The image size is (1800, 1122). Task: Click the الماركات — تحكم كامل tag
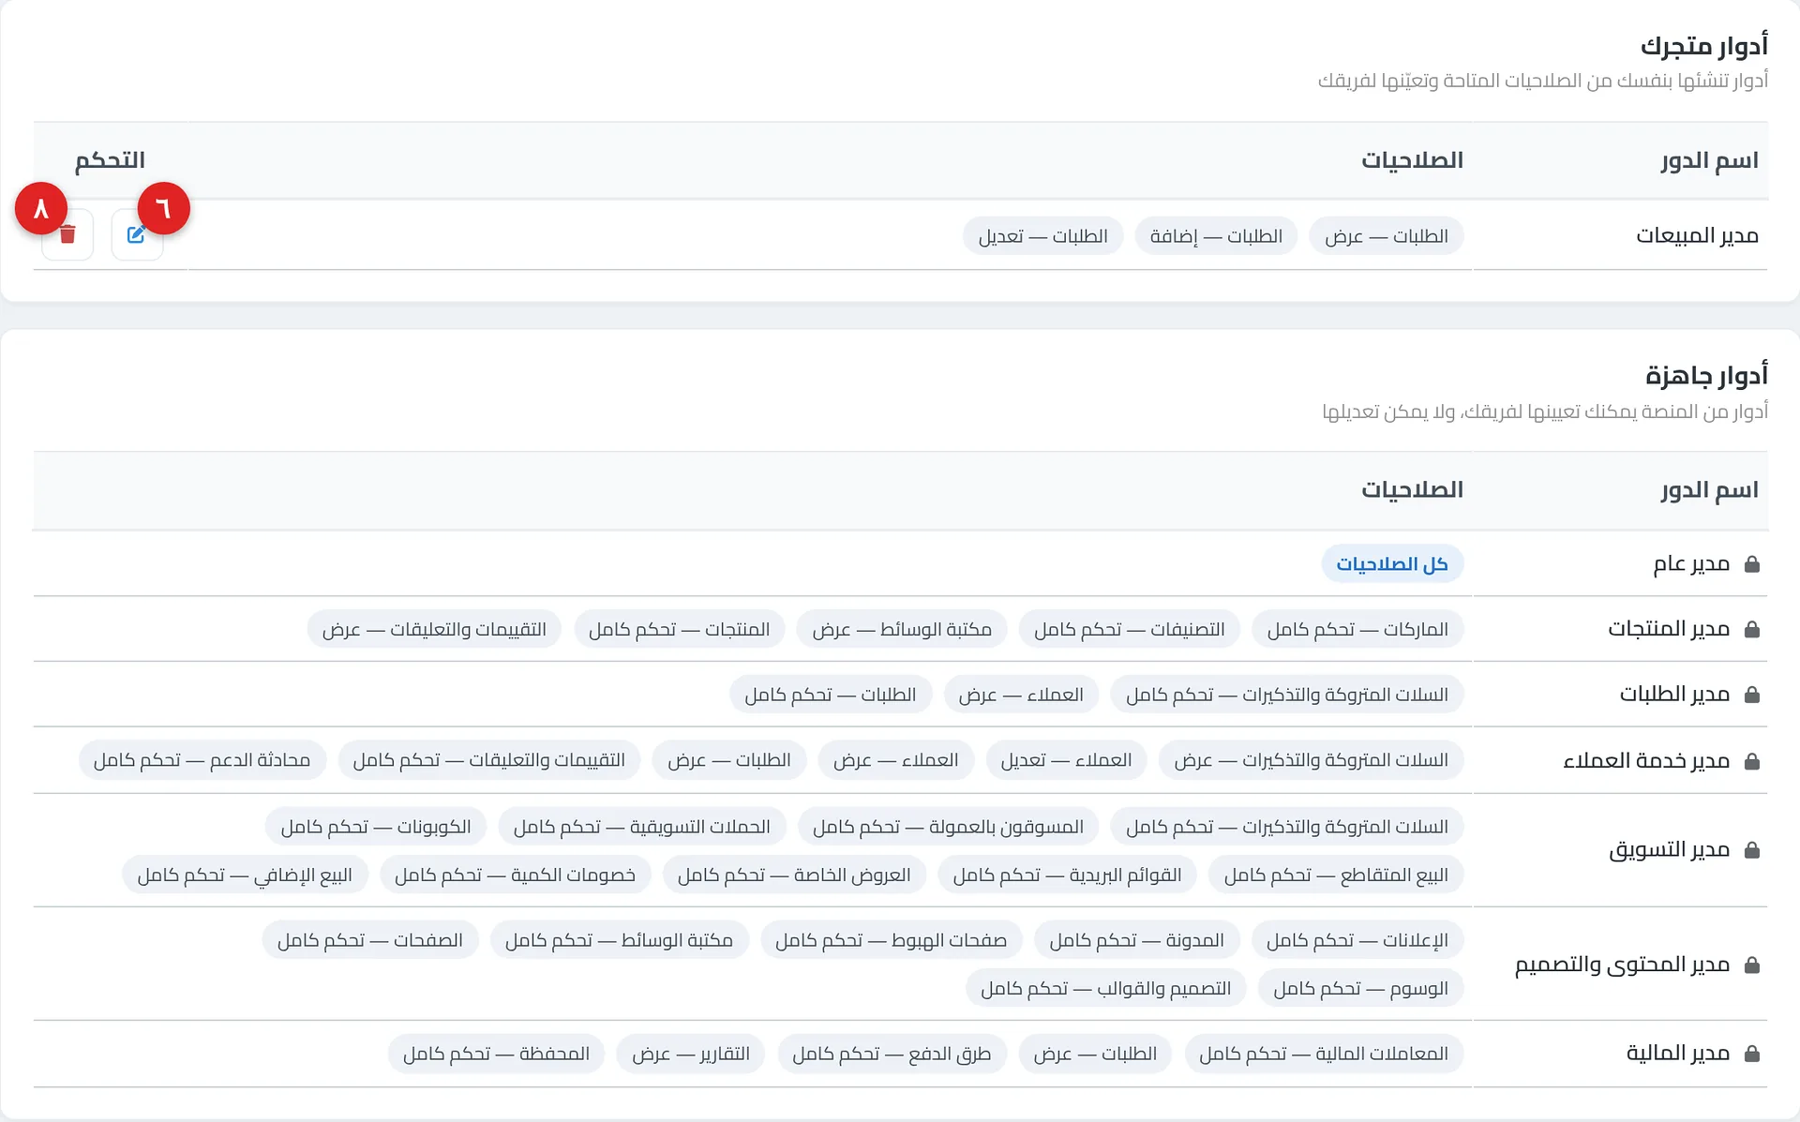tap(1357, 629)
